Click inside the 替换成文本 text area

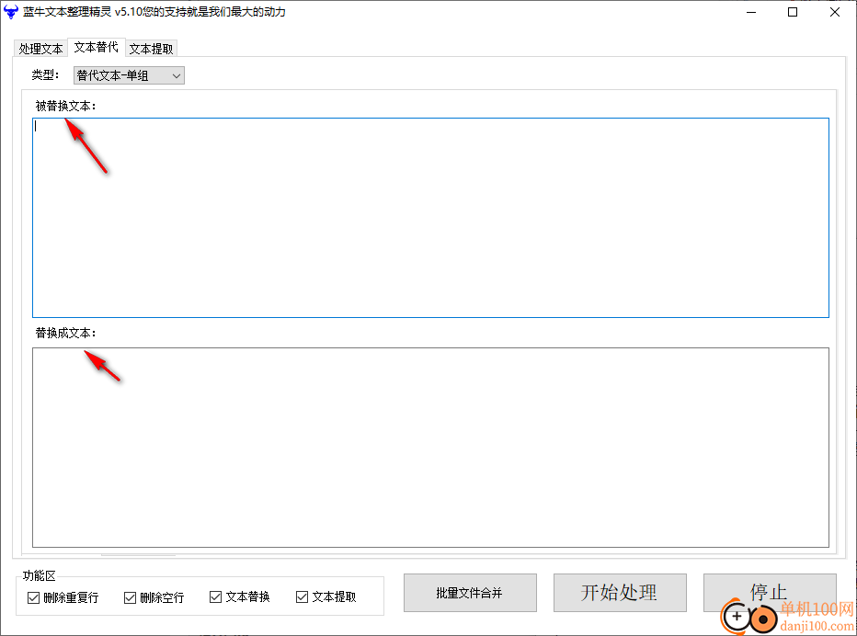pos(430,448)
